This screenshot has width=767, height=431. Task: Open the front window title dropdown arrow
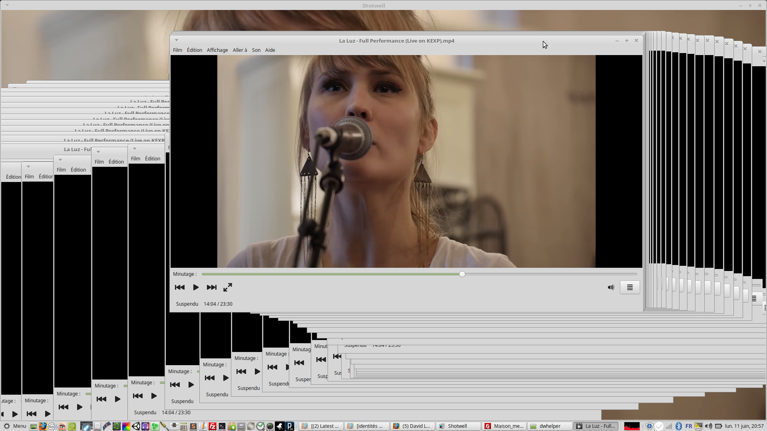coord(177,40)
